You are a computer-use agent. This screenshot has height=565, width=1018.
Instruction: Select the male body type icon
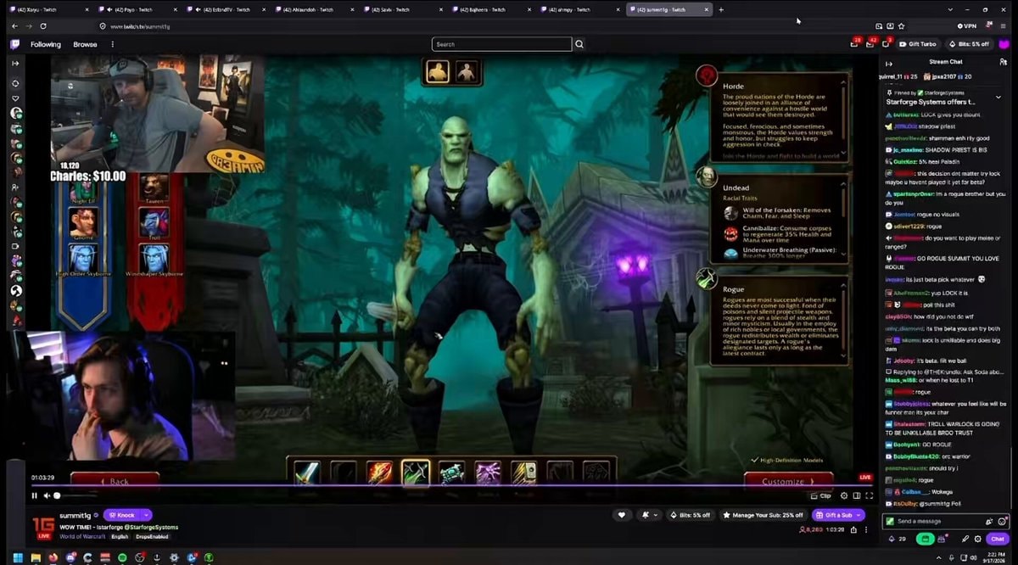coord(438,72)
